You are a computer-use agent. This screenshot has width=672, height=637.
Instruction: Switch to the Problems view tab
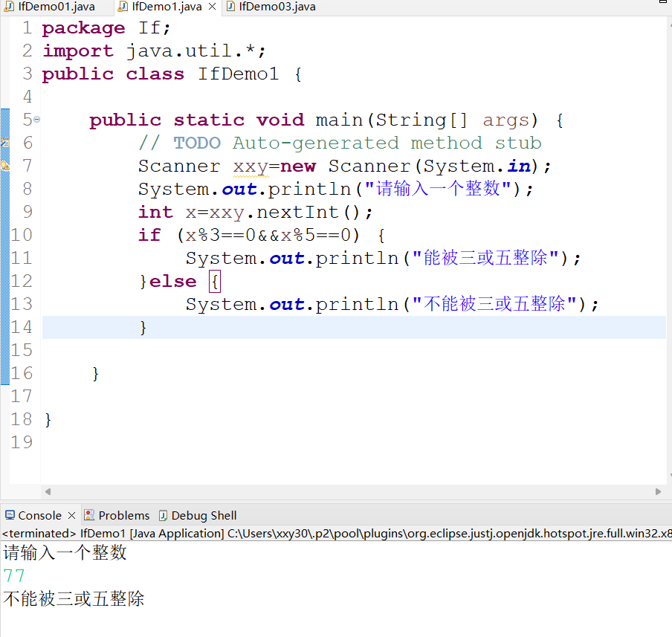pyautogui.click(x=124, y=515)
